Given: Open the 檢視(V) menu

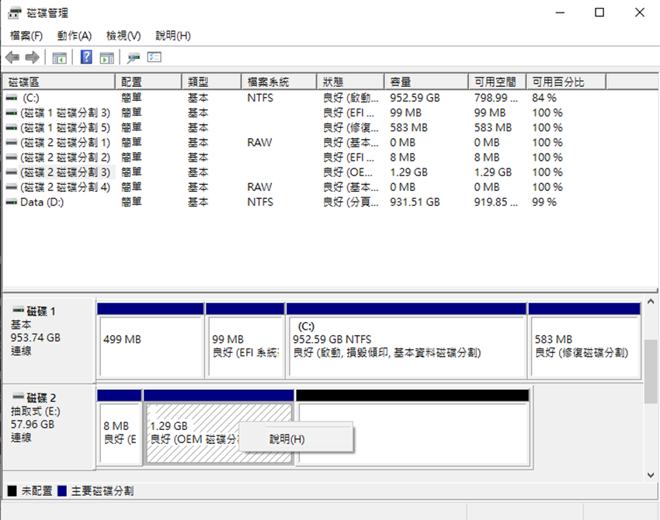Looking at the screenshot, I should tap(123, 36).
